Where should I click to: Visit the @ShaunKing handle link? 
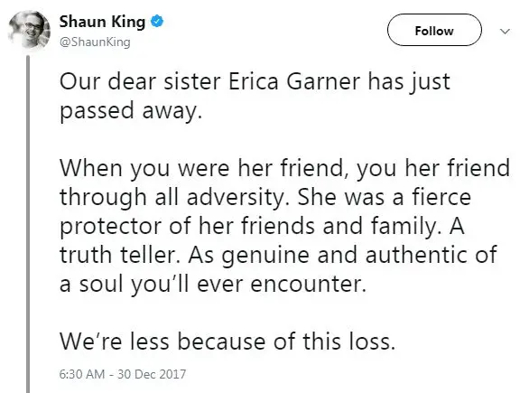[x=95, y=42]
